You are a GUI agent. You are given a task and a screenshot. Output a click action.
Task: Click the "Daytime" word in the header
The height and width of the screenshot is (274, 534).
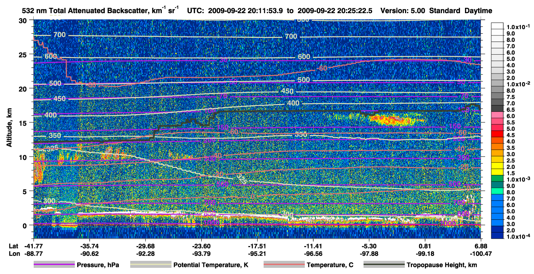478,11
